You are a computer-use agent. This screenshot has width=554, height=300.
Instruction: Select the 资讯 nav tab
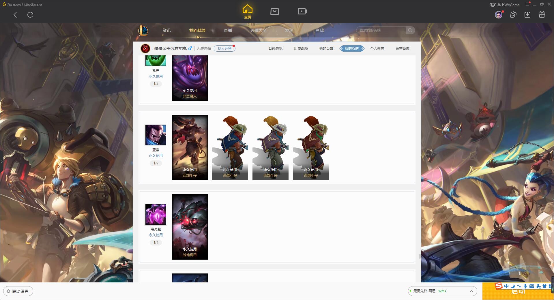click(167, 30)
